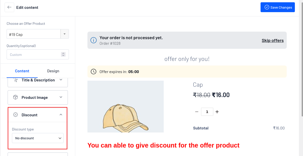
Task: Collapse the Discount section
Action: (61, 115)
